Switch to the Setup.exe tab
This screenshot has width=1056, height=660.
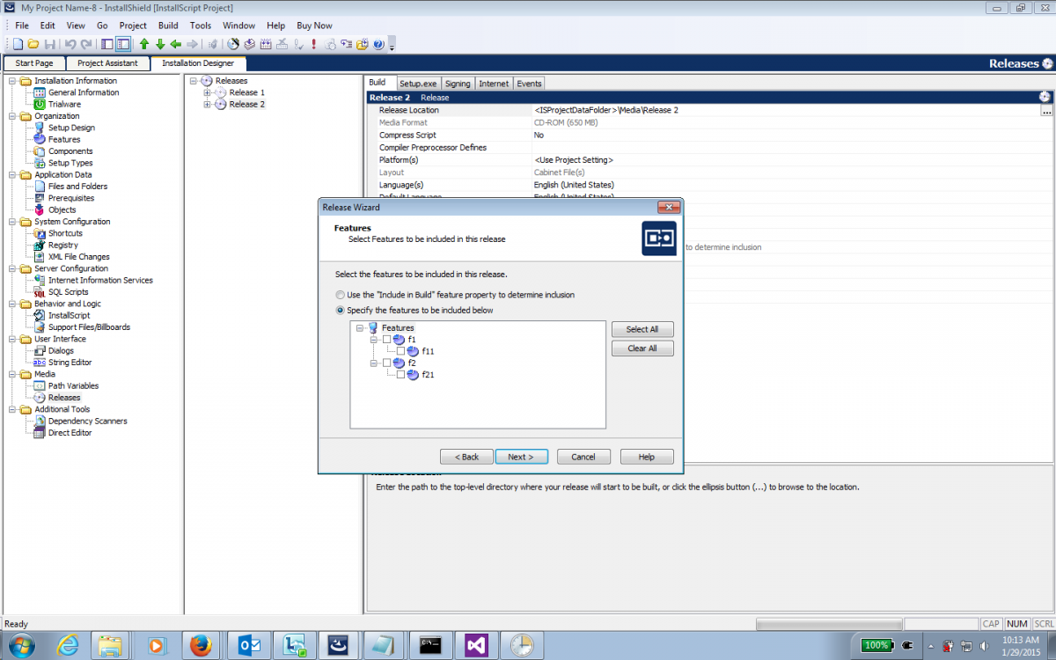coord(417,84)
